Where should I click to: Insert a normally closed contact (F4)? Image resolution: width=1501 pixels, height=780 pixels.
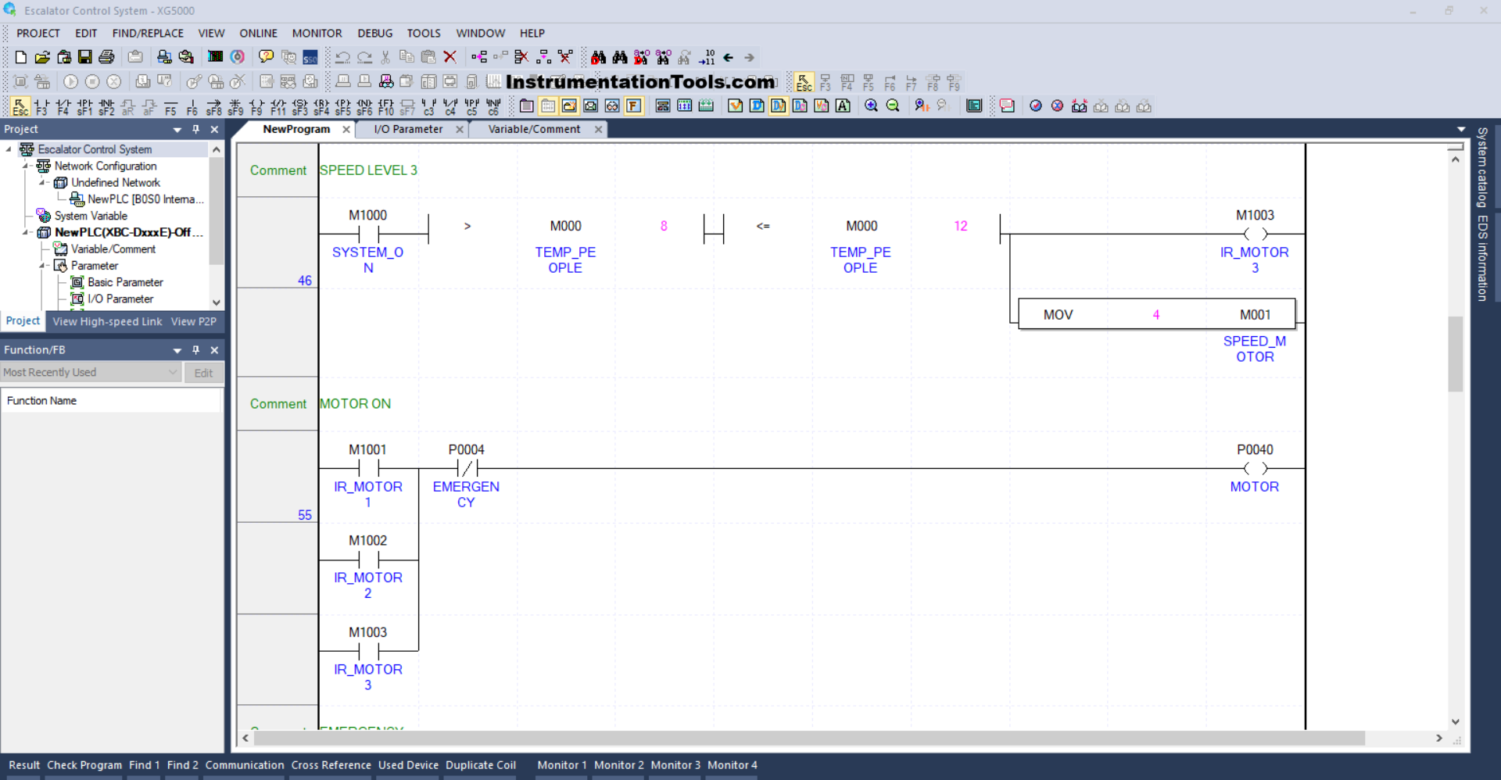tap(63, 106)
